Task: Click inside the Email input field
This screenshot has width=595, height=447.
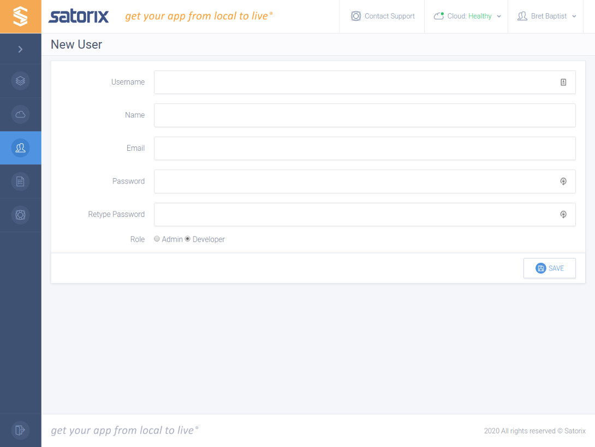Action: click(x=365, y=148)
